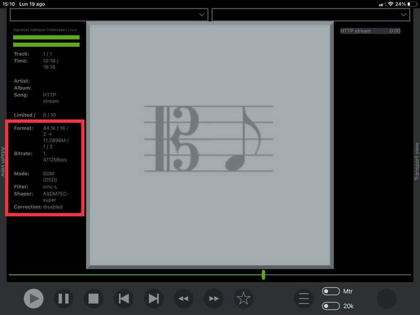420x315 pixels.
Task: Fast forward the current track
Action: [x=214, y=299]
